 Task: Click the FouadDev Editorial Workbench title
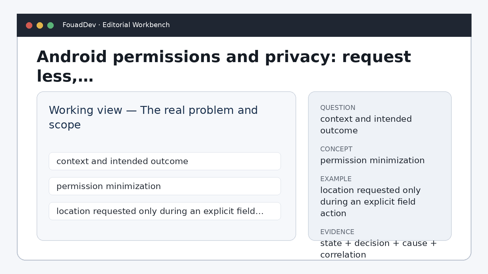point(116,25)
